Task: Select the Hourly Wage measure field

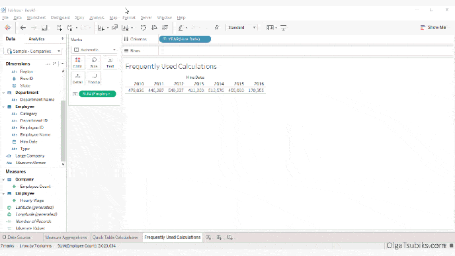Action: coord(32,200)
